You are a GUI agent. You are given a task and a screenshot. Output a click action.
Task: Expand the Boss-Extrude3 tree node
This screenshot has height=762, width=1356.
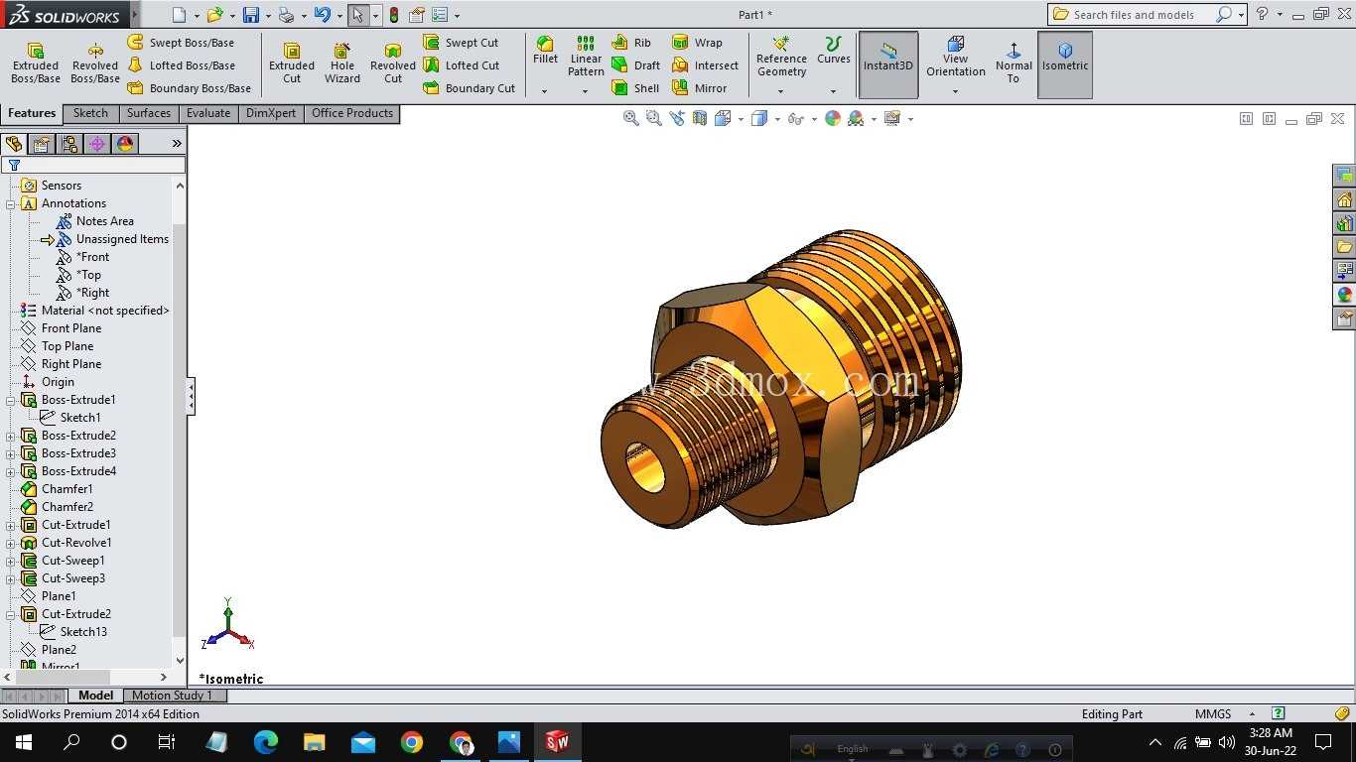[11, 453]
